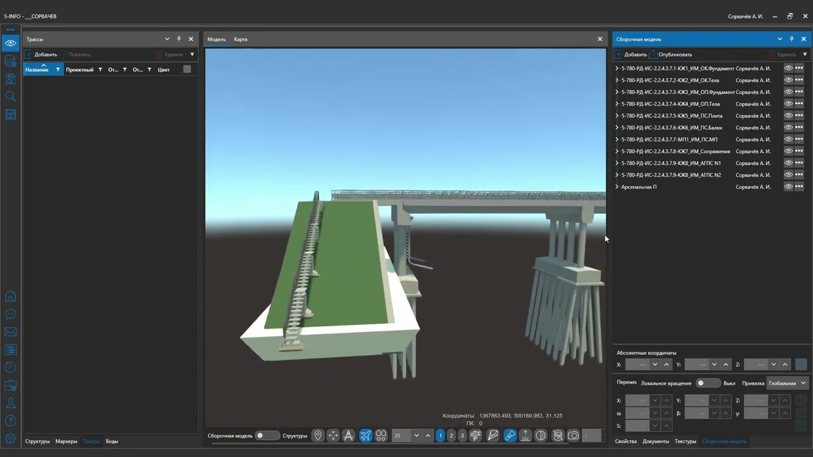Viewport: 813px width, 457px height.
Task: Click the Опубликовать button
Action: [671, 55]
